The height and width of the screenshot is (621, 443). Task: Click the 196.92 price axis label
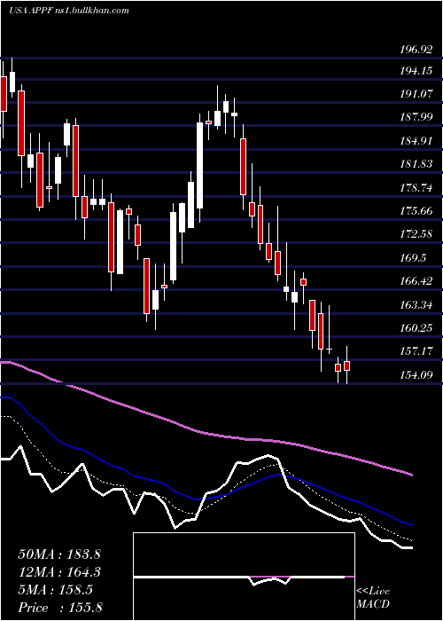pos(416,50)
